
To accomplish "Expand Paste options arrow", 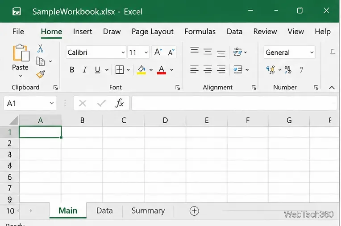I will click(x=21, y=76).
